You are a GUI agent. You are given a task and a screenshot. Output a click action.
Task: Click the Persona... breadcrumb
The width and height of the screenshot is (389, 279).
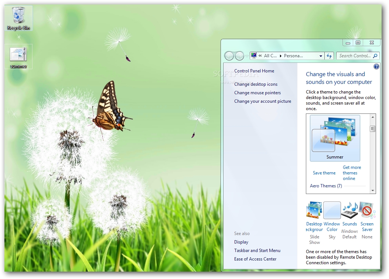pyautogui.click(x=293, y=55)
